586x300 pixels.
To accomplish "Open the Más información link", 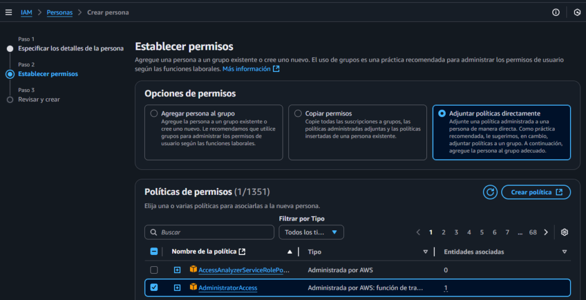I will 247,69.
